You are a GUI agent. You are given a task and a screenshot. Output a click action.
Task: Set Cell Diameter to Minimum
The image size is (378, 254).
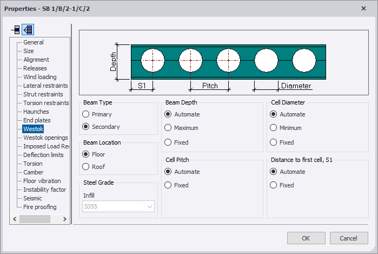tap(273, 128)
